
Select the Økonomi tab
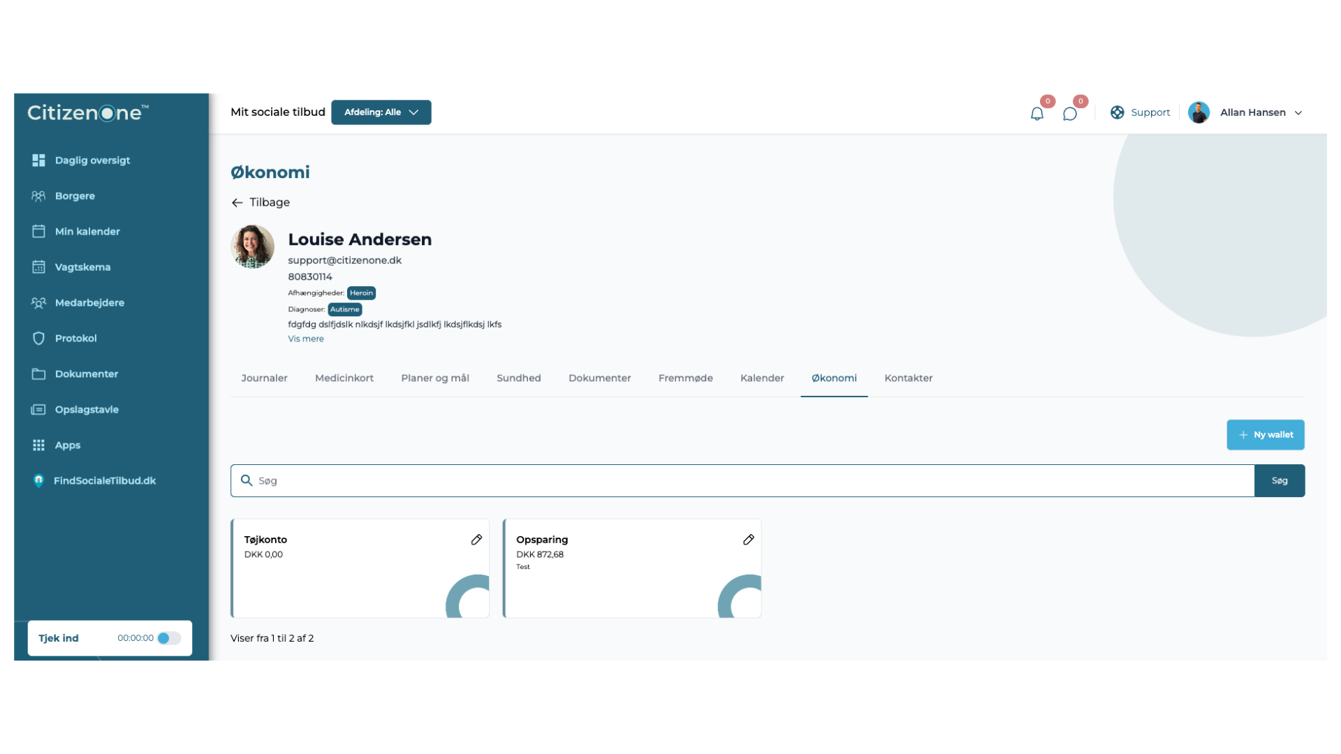pos(834,378)
